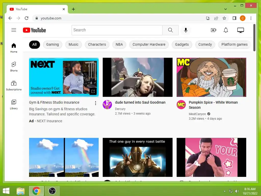This screenshot has height=196, width=261.
Task: Play the Pumpkin Spice cartoon thumbnail
Action: pyautogui.click(x=211, y=77)
